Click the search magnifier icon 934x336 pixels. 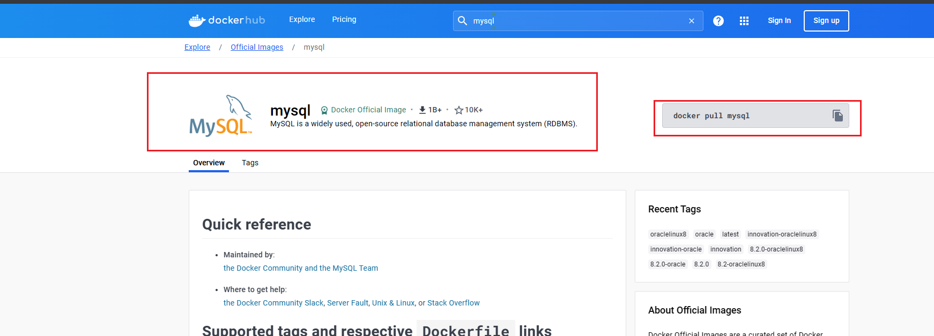[x=463, y=21]
